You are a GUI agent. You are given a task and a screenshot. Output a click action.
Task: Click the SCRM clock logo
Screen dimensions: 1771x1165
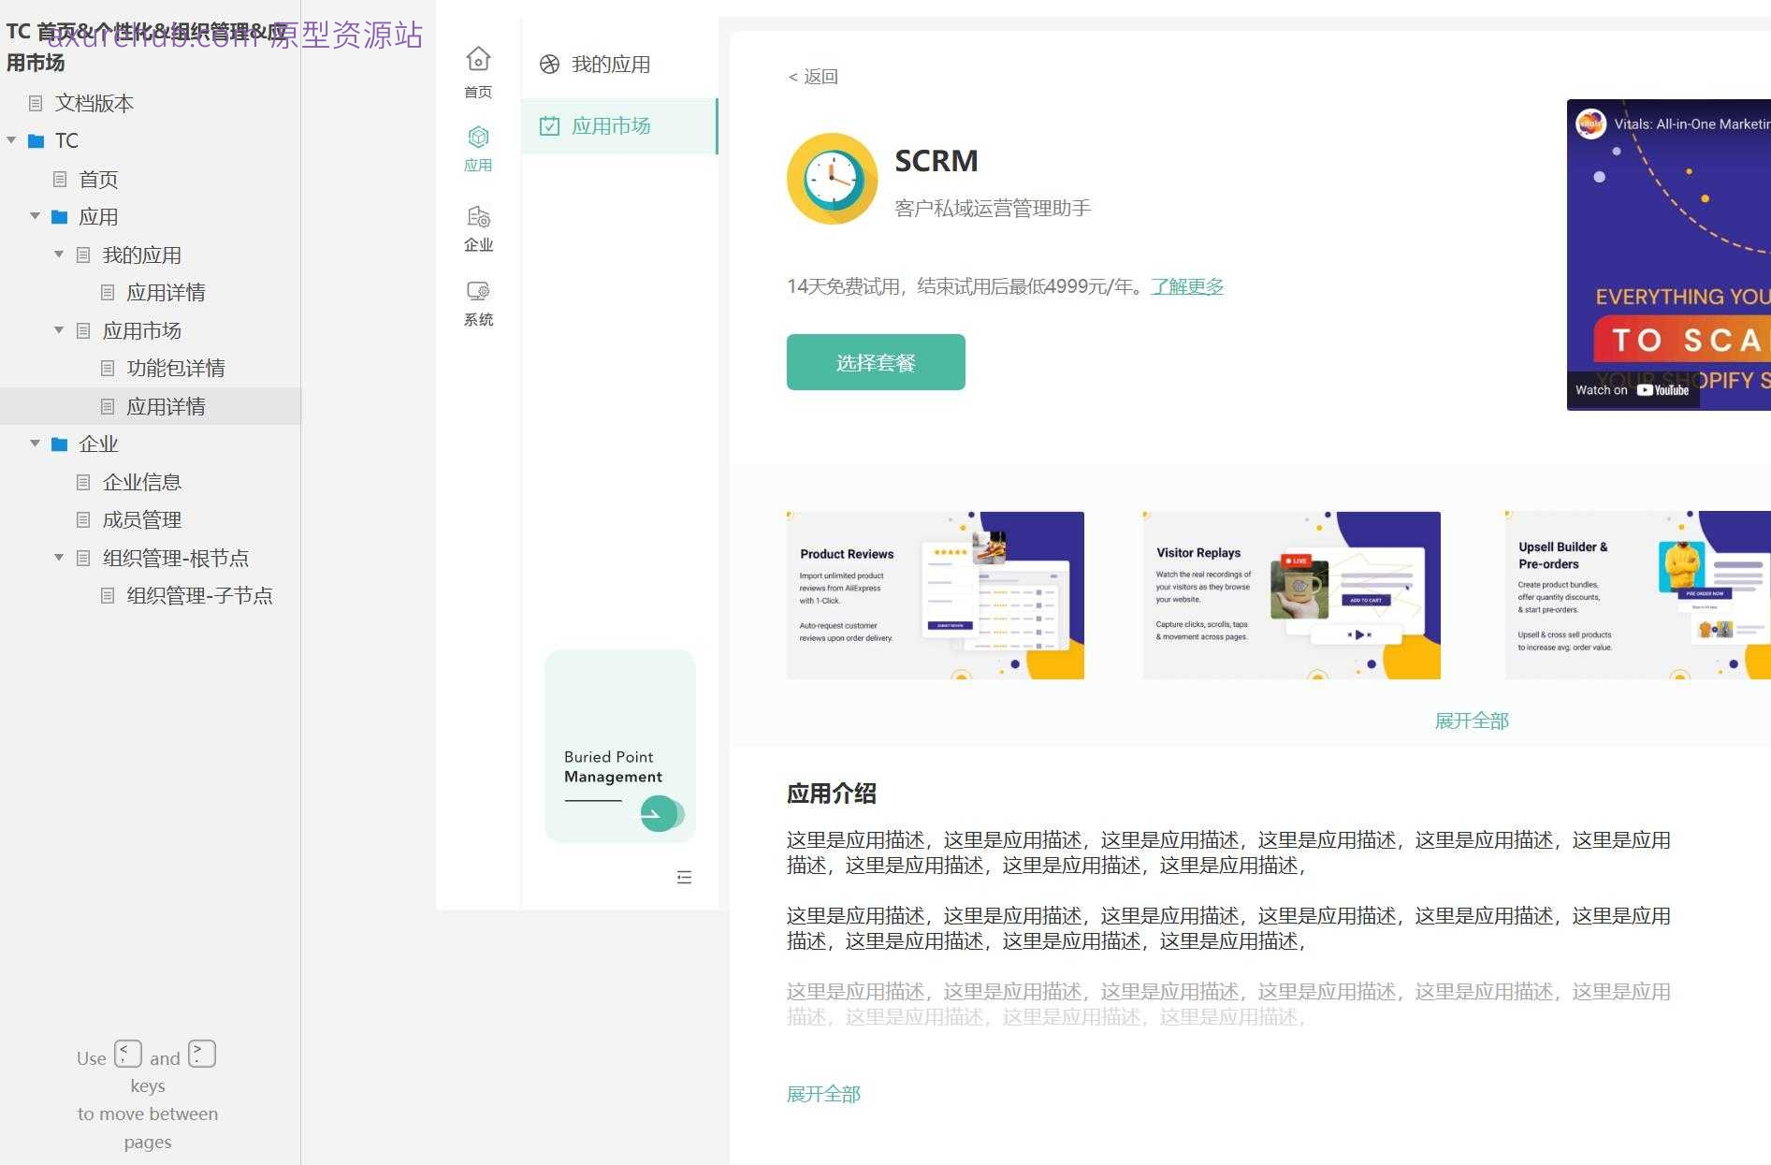click(x=832, y=179)
